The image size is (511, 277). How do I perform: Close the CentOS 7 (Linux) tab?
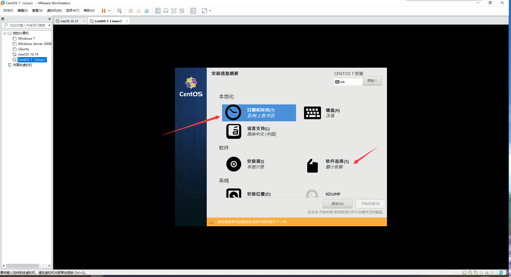pos(127,21)
